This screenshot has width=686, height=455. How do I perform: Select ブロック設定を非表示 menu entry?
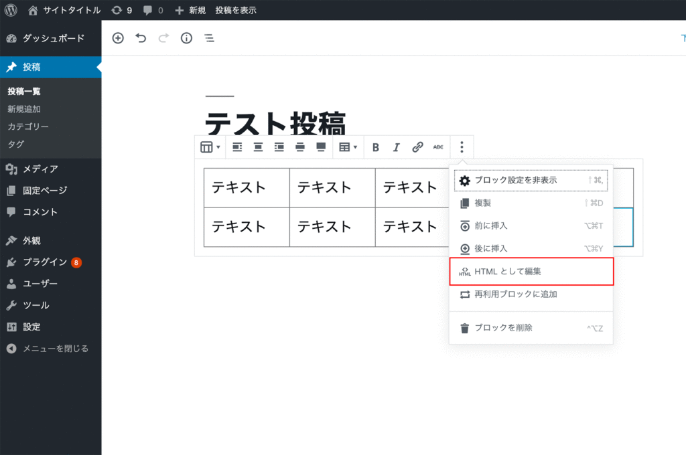point(531,181)
